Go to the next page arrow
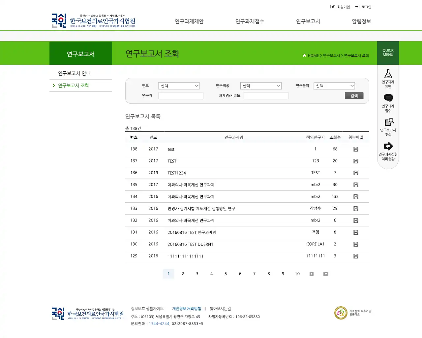 (312, 274)
